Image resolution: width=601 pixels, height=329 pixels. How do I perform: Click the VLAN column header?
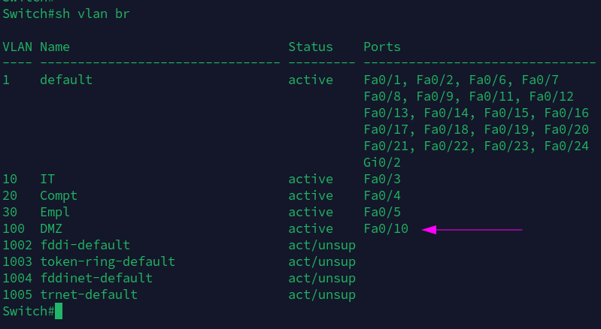pyautogui.click(x=17, y=47)
